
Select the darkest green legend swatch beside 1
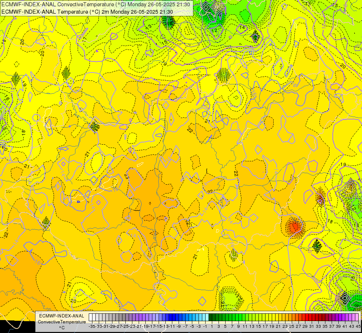pos(210,317)
